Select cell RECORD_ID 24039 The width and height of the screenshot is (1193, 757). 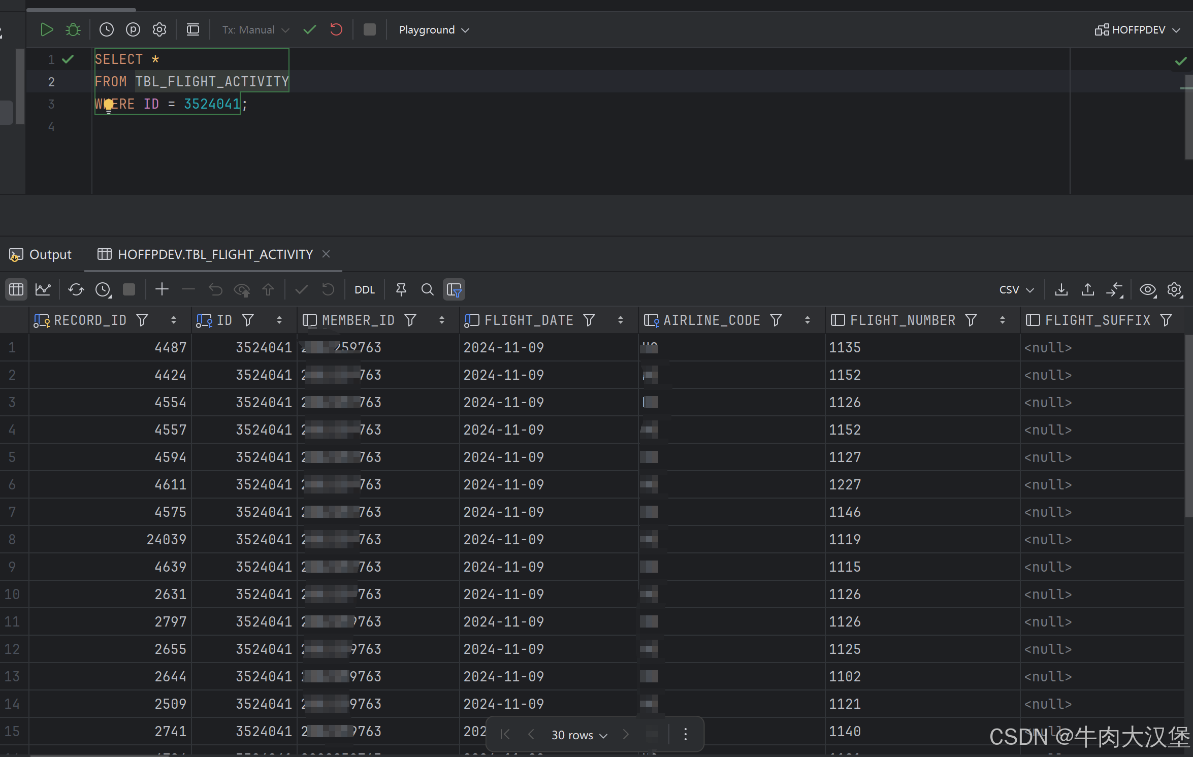click(x=110, y=539)
